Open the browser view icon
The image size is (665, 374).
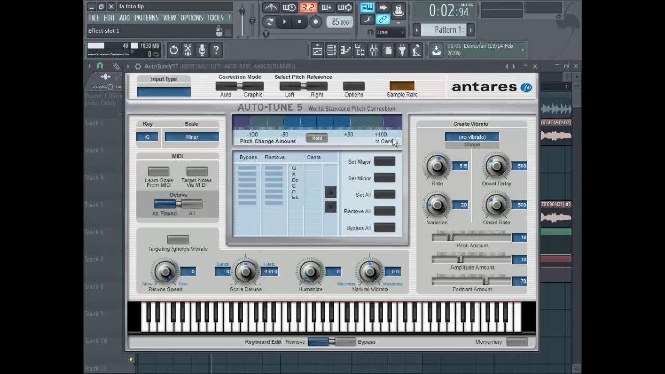[x=359, y=50]
